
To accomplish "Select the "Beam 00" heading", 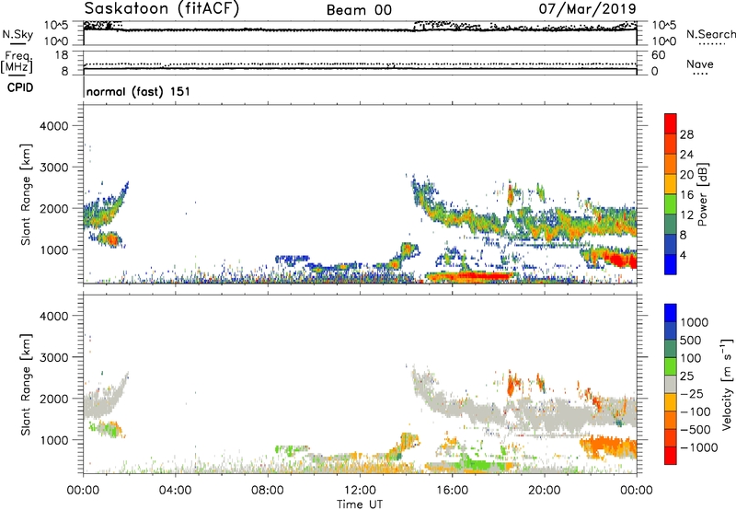I will coord(359,10).
